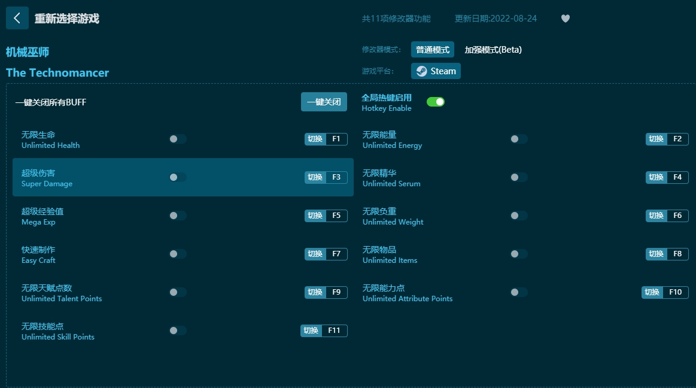The image size is (696, 388).
Task: Enable Unlimited Attribute Points toggle
Action: pos(518,292)
